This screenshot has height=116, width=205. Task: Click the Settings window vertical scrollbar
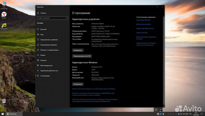(163, 60)
